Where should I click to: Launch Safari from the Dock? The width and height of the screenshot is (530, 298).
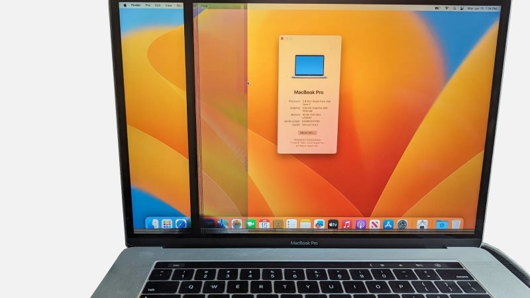click(x=181, y=224)
